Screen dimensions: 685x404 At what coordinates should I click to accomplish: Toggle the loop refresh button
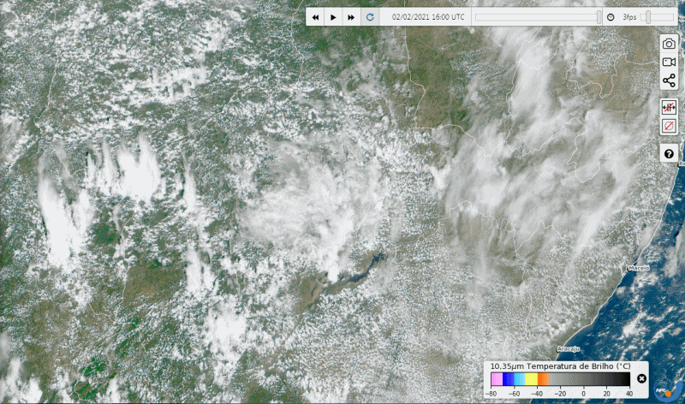point(370,17)
